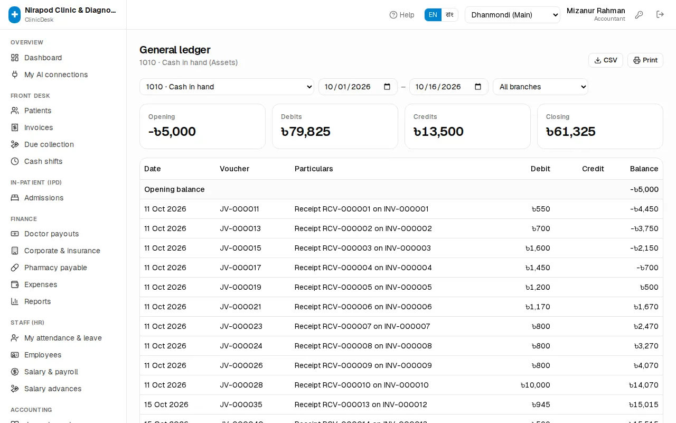
Task: Click the Expenses wallet icon
Action: [x=15, y=284]
